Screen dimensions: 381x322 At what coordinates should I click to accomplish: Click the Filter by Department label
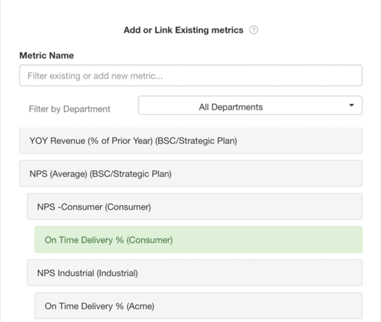[69, 109]
